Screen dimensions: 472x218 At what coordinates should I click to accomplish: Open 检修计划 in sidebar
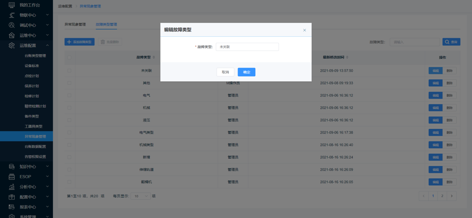[x=32, y=96]
